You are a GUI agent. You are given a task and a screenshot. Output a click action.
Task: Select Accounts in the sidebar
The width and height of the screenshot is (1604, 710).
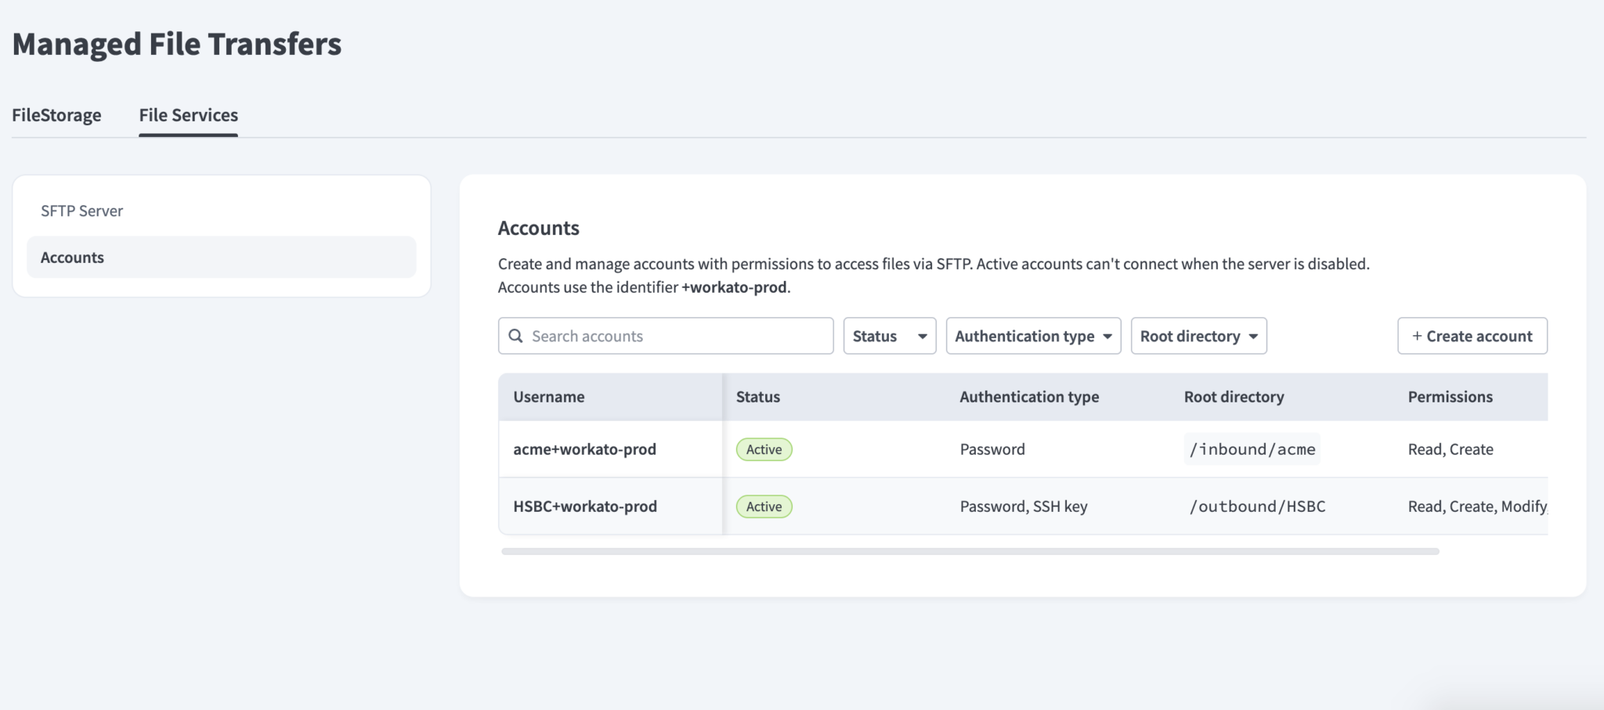click(222, 257)
